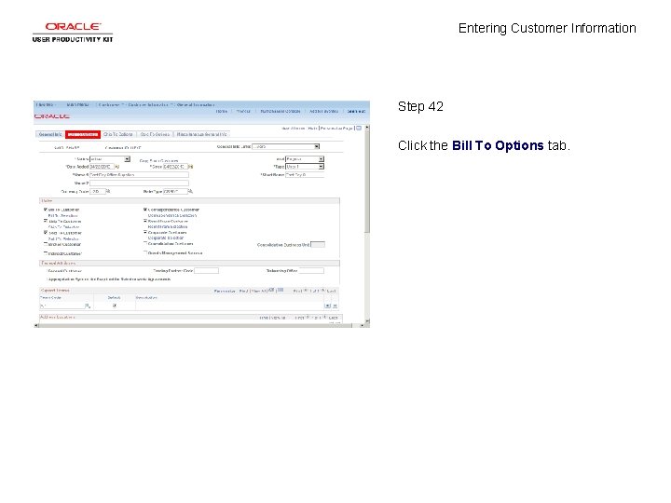
Task: Click the Short Name input field
Action: tap(305, 174)
